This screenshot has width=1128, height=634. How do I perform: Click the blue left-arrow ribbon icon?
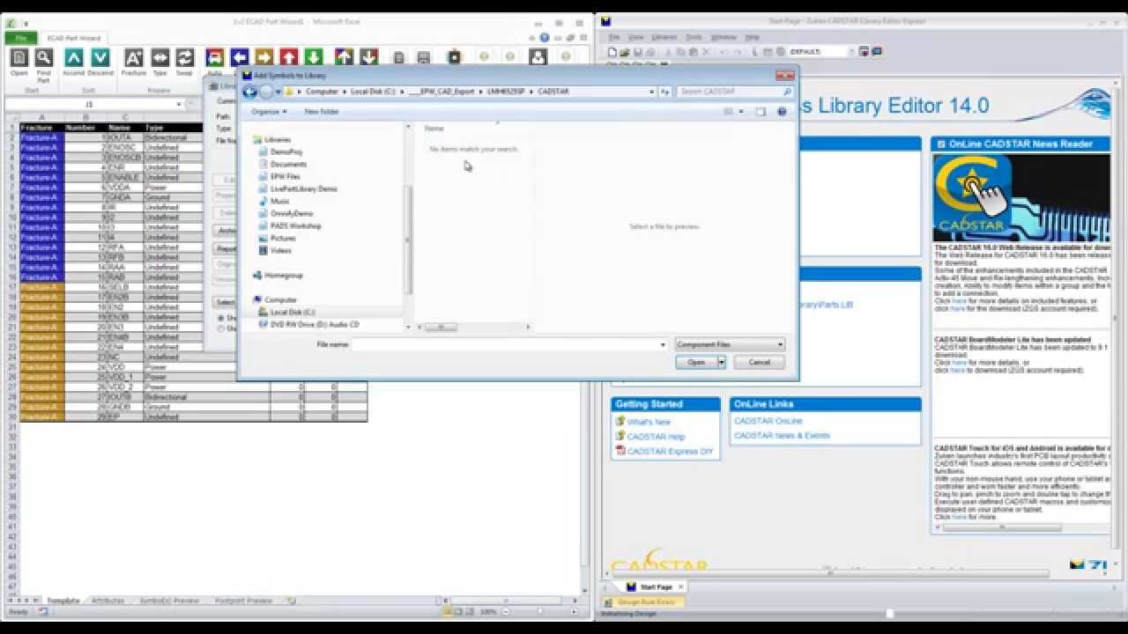point(240,57)
